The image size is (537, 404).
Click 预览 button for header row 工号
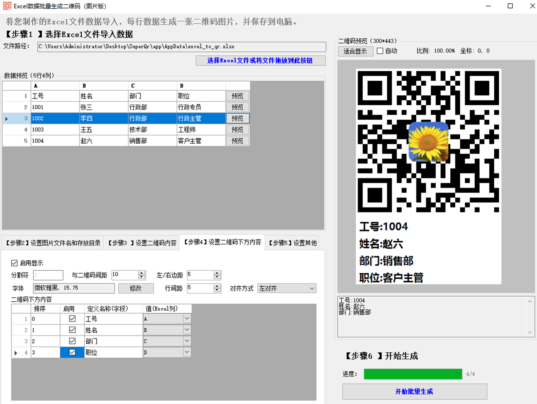(x=237, y=96)
